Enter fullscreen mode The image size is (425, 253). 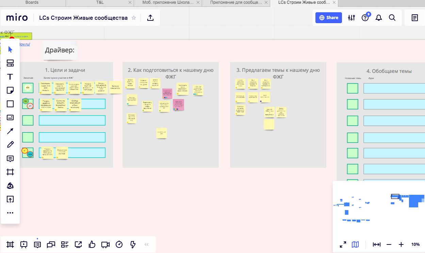pyautogui.click(x=343, y=244)
